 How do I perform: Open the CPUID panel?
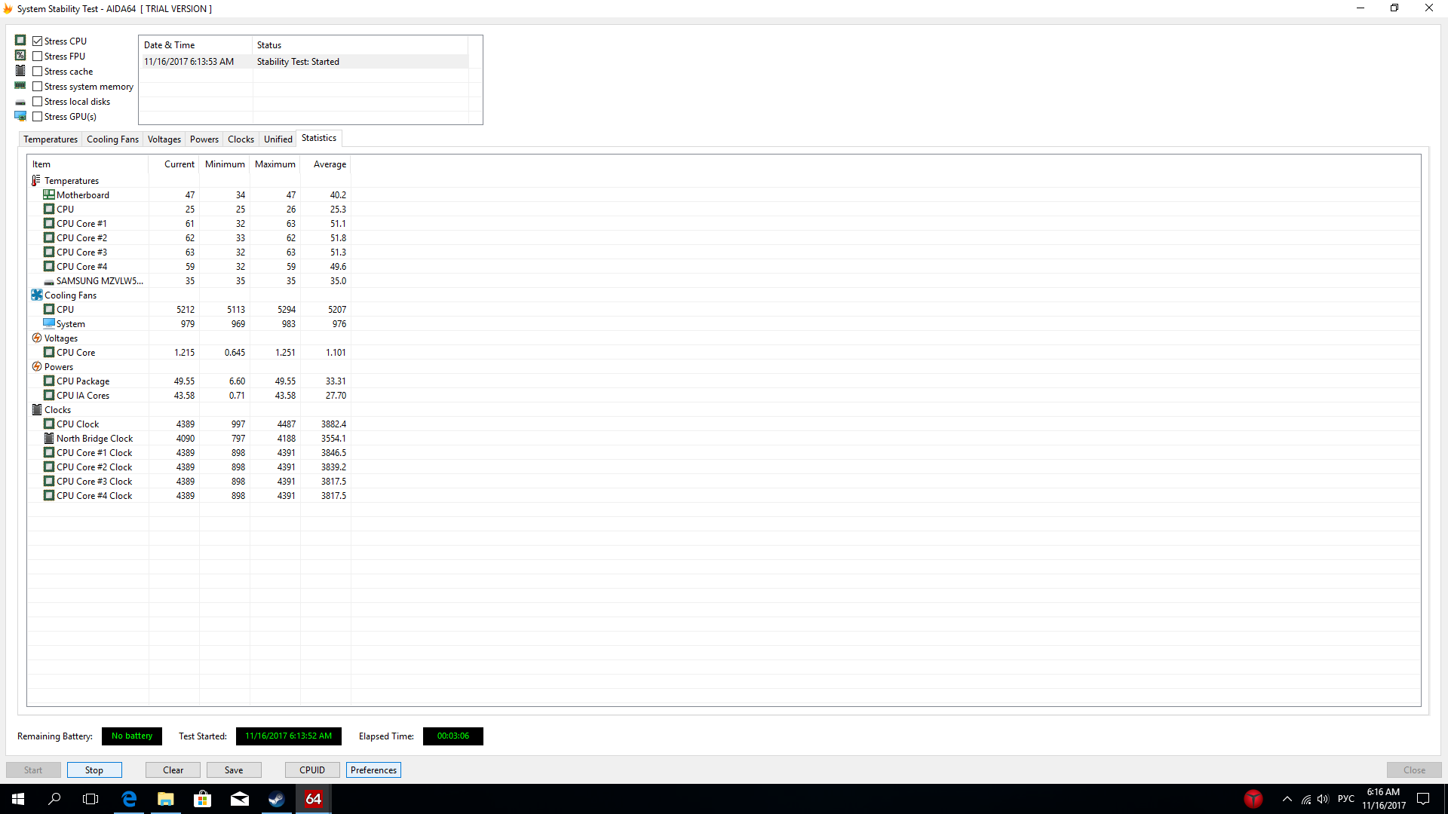pos(312,770)
